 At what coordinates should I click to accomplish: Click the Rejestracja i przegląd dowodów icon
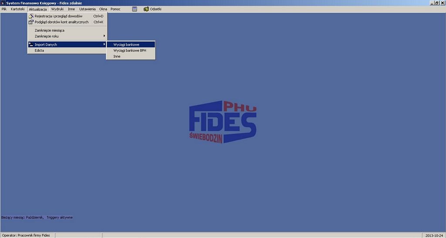point(31,16)
